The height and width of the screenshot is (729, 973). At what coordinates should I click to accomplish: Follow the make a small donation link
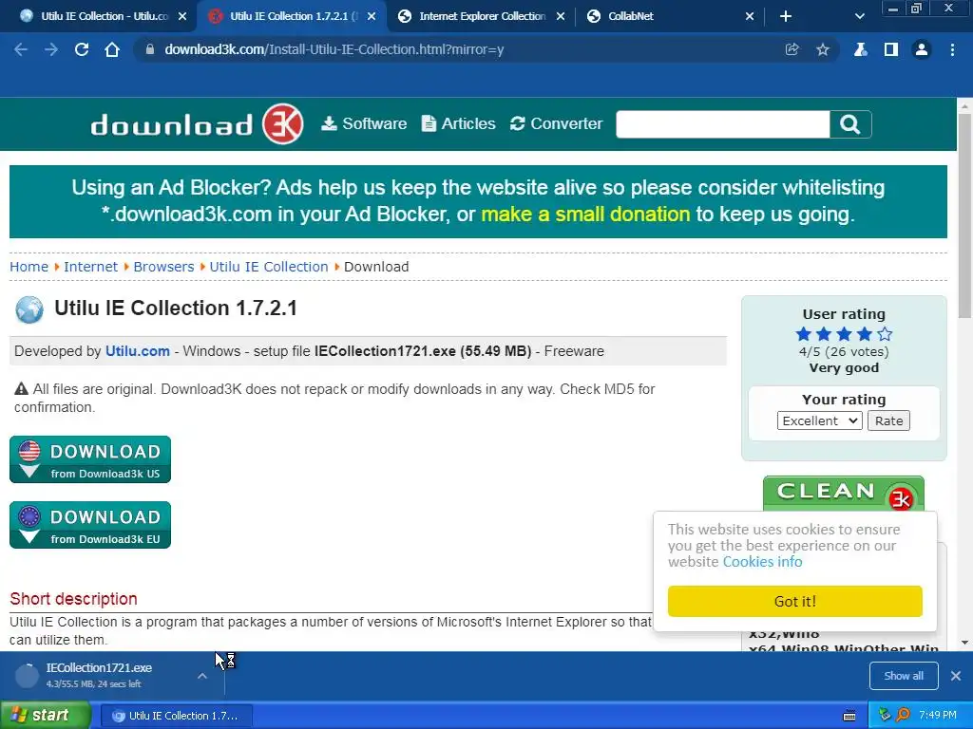point(585,214)
